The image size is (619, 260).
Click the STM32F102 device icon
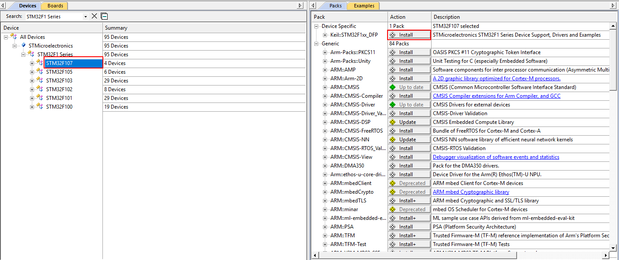click(x=40, y=89)
